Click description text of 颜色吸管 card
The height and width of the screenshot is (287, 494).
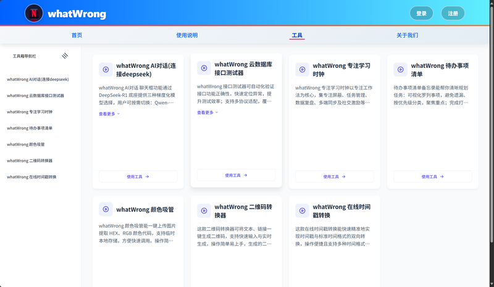(137, 233)
